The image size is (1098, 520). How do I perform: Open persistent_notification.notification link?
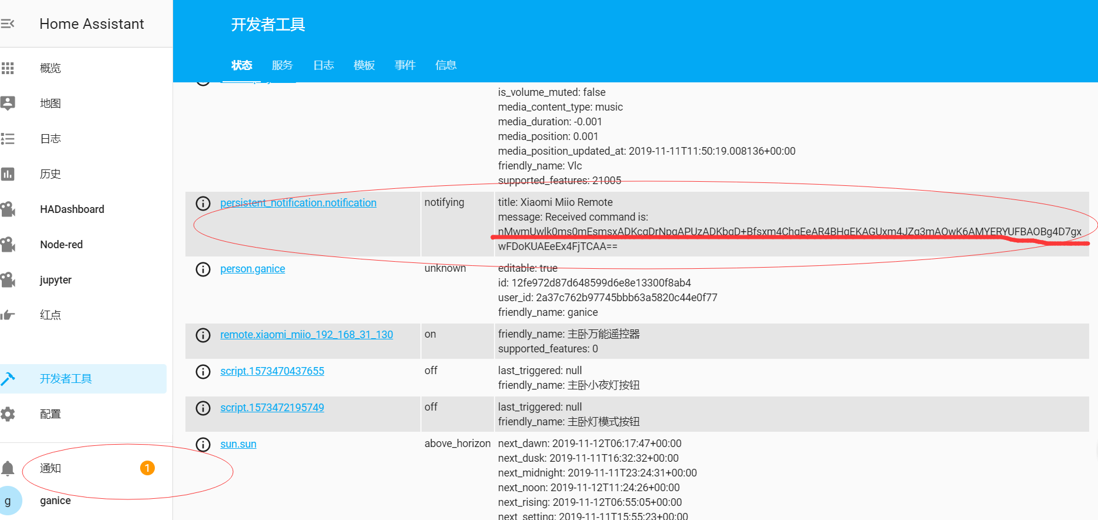coord(298,203)
